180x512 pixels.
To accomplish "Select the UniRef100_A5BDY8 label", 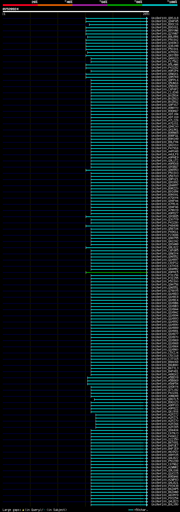I will tap(165, 378).
